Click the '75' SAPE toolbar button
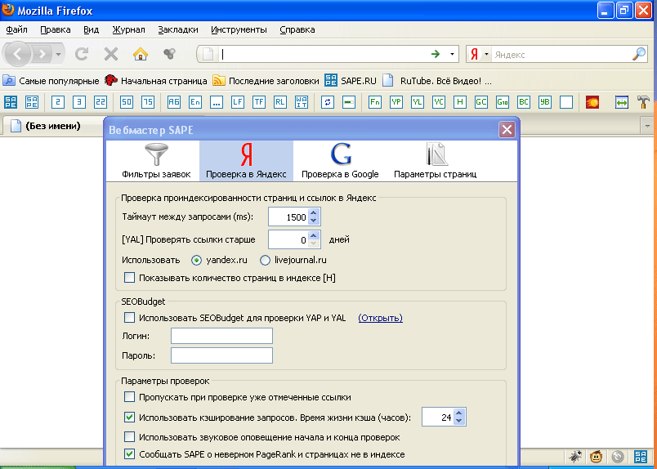Image resolution: width=657 pixels, height=469 pixels. tap(147, 102)
